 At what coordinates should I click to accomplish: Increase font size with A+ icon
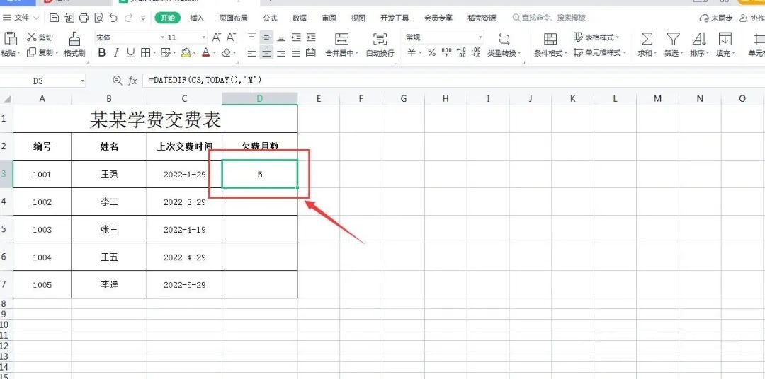coord(217,37)
